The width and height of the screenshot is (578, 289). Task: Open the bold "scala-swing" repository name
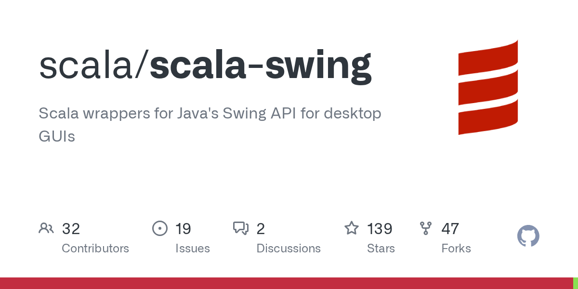pos(261,66)
